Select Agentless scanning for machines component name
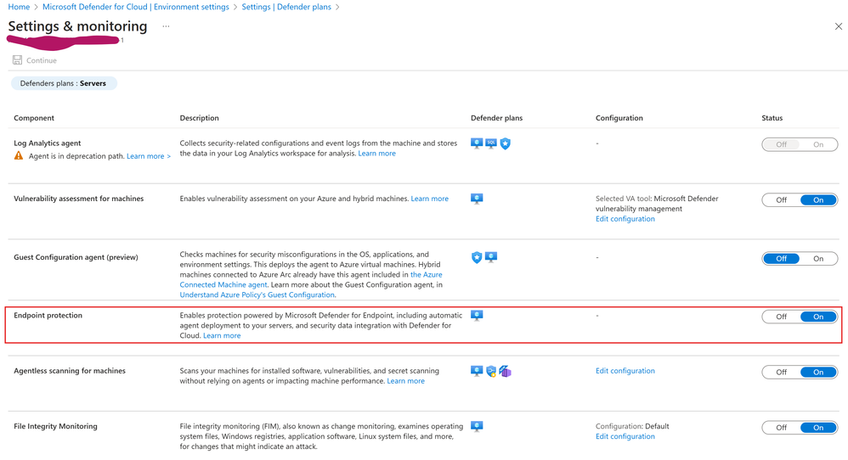The image size is (848, 460). click(69, 371)
